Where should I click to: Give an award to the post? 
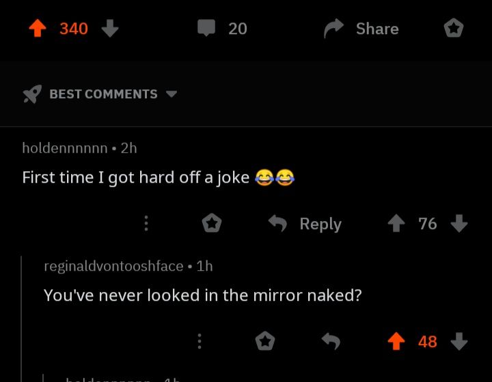tap(453, 28)
